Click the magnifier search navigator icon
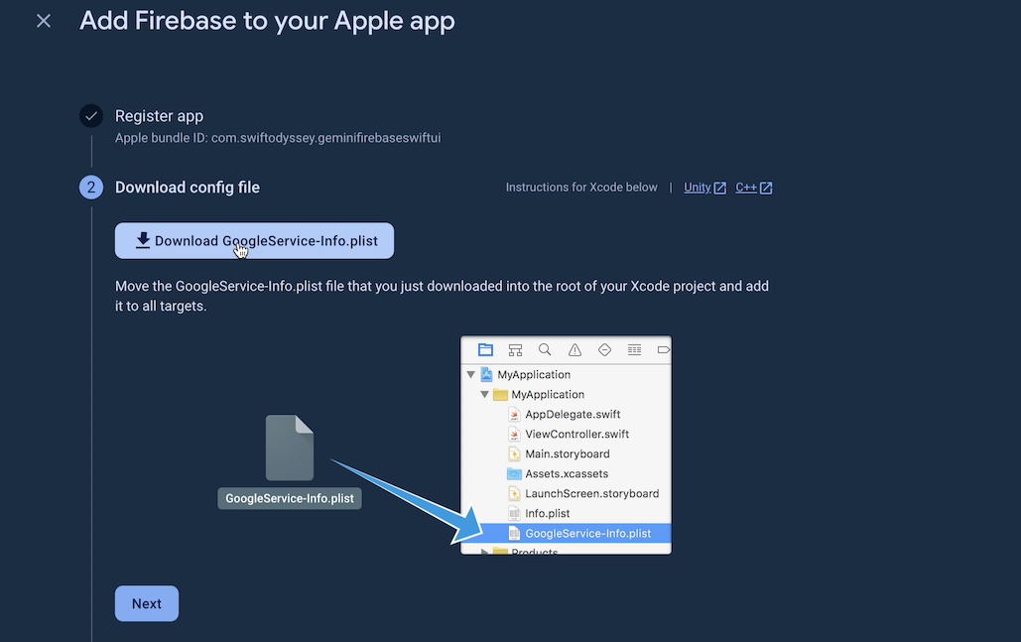The height and width of the screenshot is (642, 1021). pyautogui.click(x=545, y=350)
